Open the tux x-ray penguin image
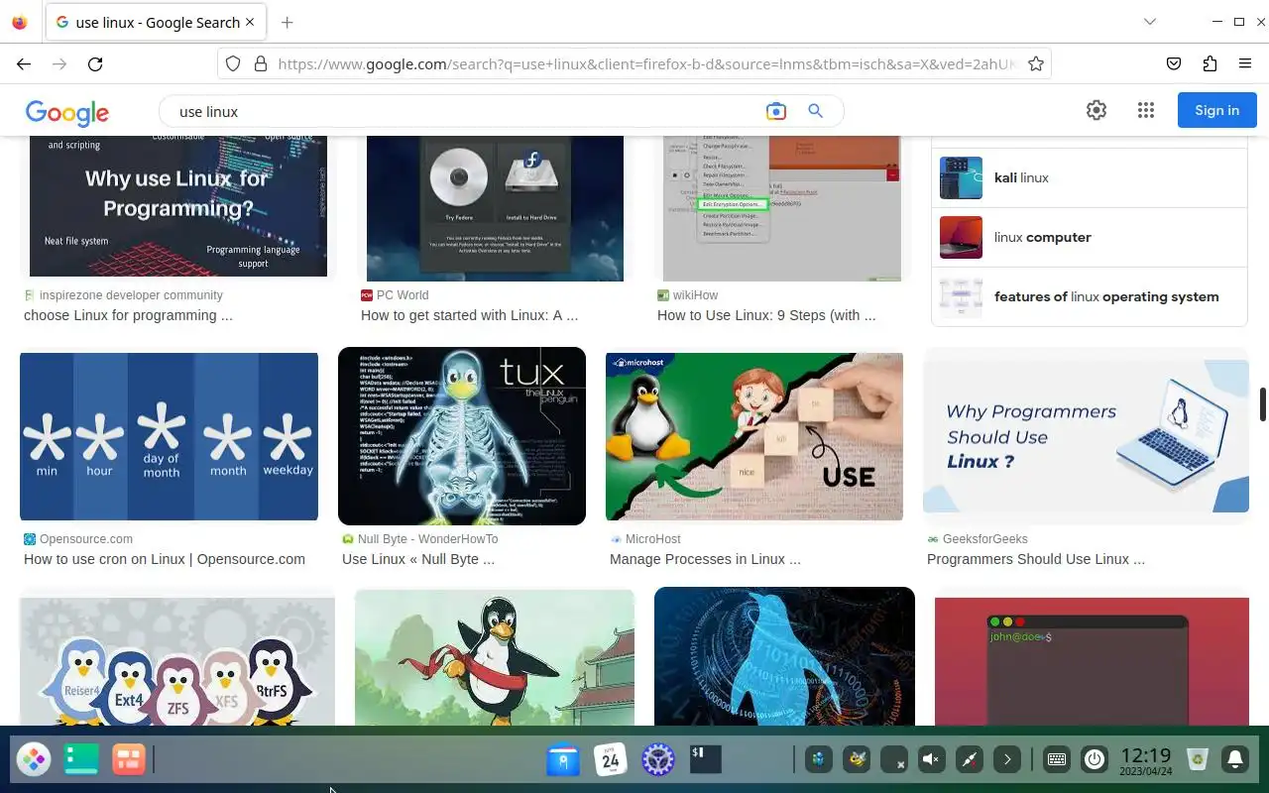 click(x=462, y=436)
